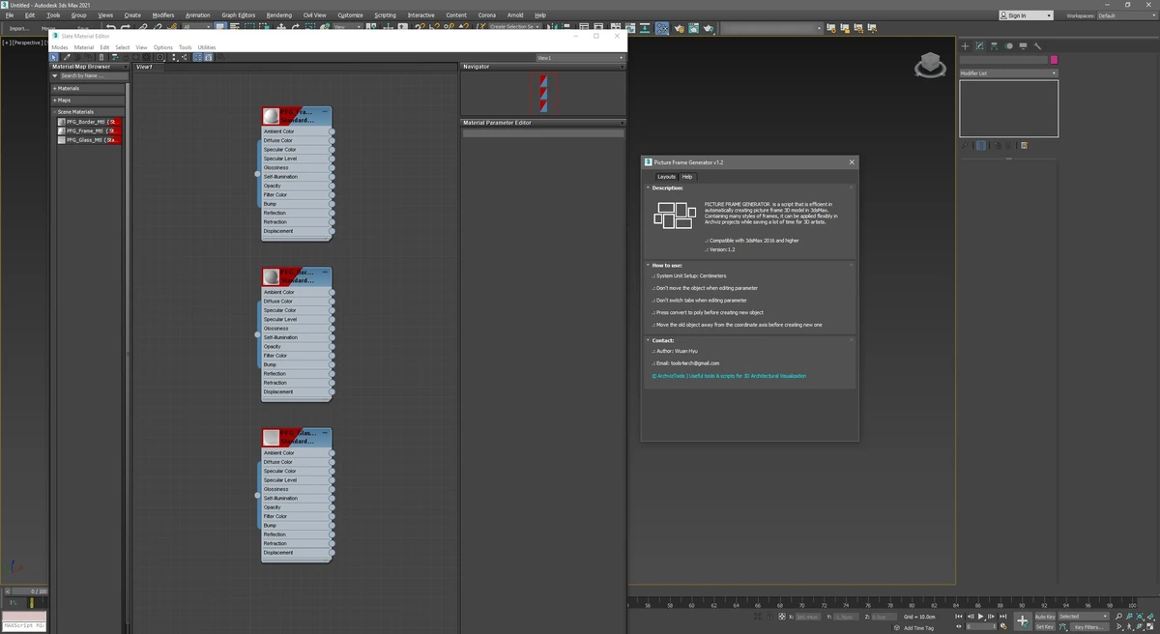This screenshot has width=1160, height=634.
Task: Toggle Auto Key mode
Action: pos(1045,617)
